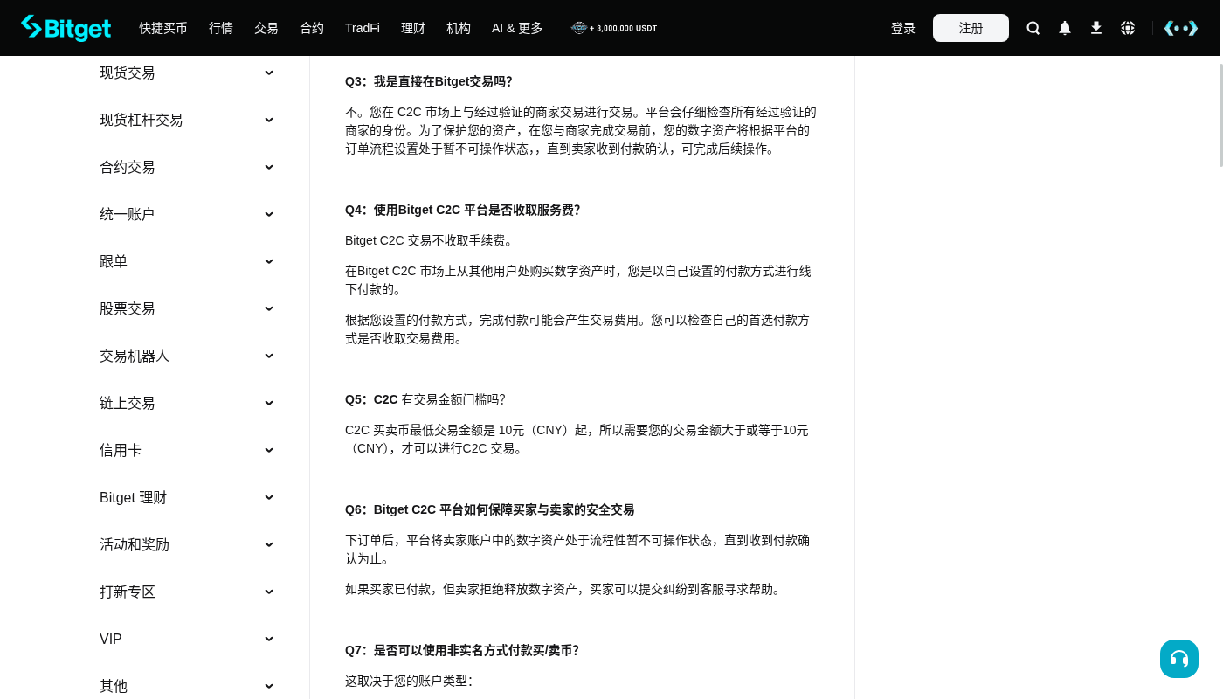Expand the 活动和奖励 section chevron
The width and height of the screenshot is (1223, 699).
tap(269, 544)
